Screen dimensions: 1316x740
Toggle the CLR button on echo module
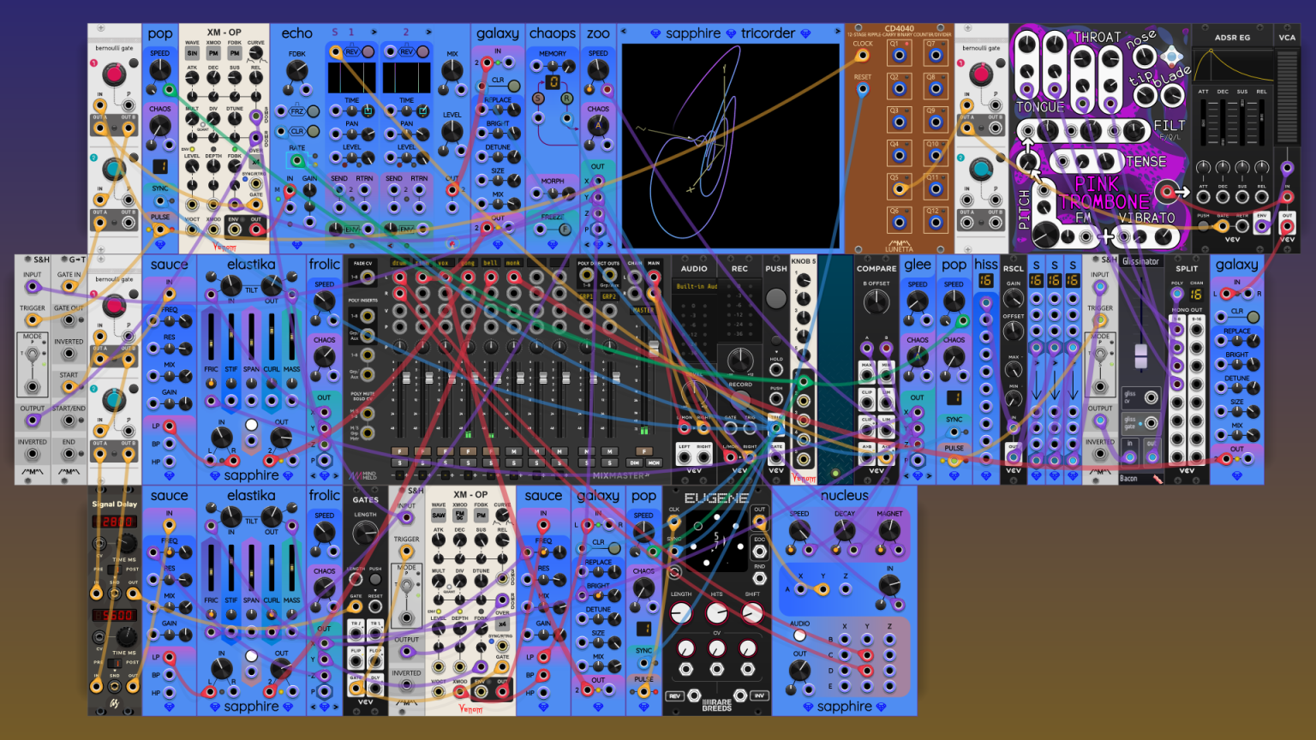coord(314,132)
